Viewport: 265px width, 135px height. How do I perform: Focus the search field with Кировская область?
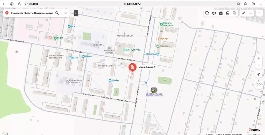[32, 13]
